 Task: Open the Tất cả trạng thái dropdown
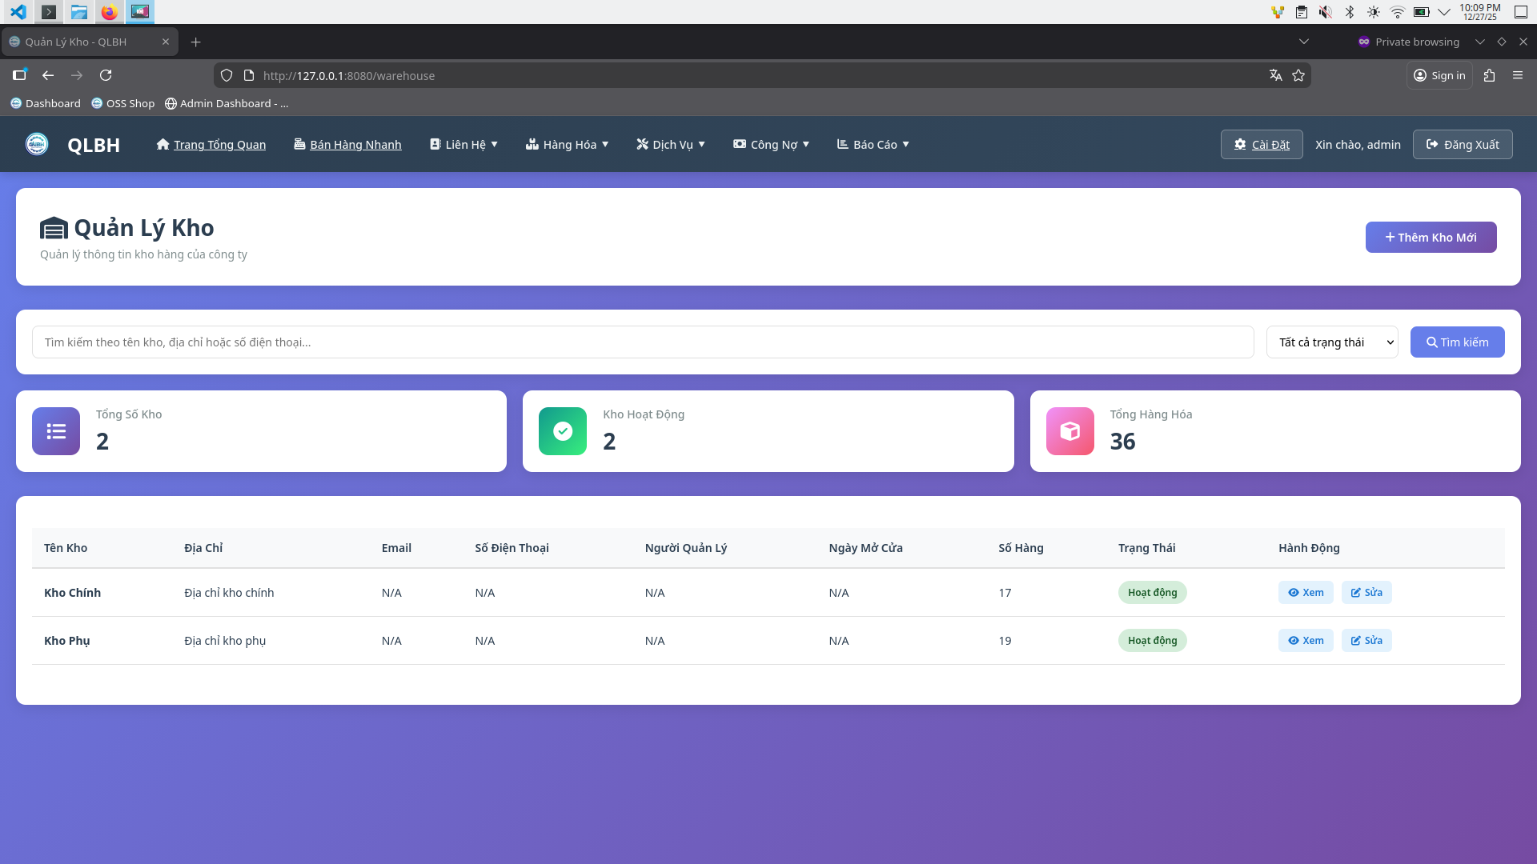coord(1332,342)
